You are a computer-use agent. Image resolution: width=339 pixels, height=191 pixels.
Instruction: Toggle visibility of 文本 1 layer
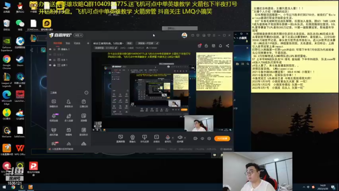click(x=50, y=60)
